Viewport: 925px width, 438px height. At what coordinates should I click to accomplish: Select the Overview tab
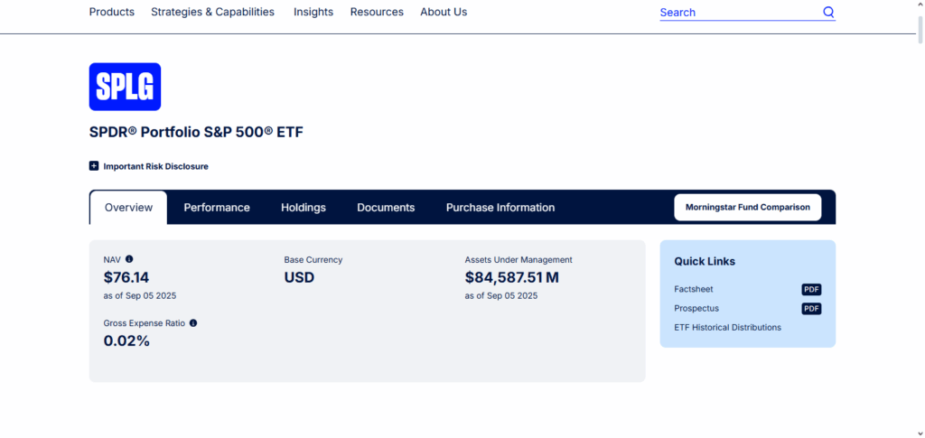point(128,208)
